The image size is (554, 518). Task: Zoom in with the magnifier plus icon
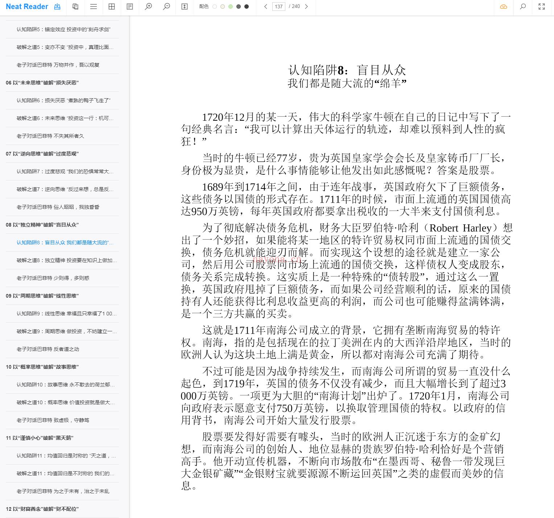click(x=148, y=7)
